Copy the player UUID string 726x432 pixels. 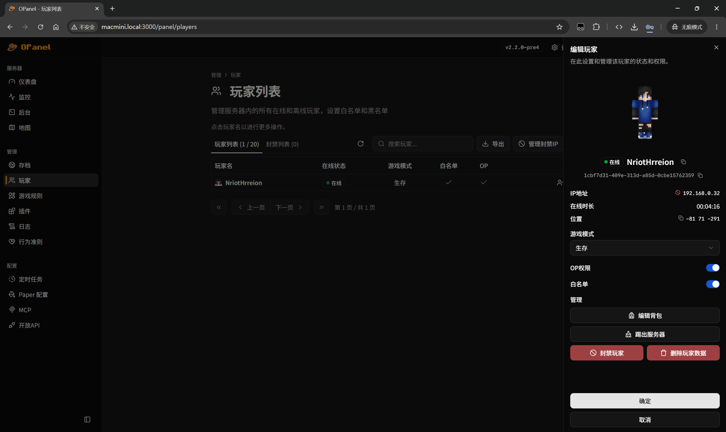click(x=700, y=175)
